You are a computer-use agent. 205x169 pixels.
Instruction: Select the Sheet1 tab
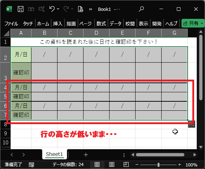coord(54,154)
